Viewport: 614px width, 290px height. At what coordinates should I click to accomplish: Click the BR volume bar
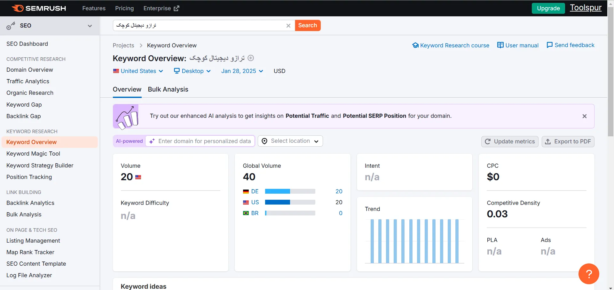[290, 213]
